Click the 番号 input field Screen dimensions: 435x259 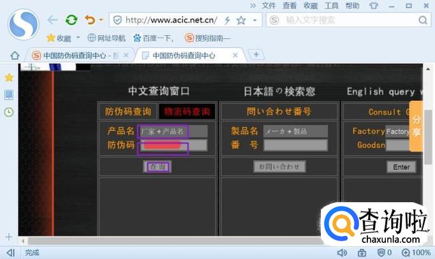point(295,145)
